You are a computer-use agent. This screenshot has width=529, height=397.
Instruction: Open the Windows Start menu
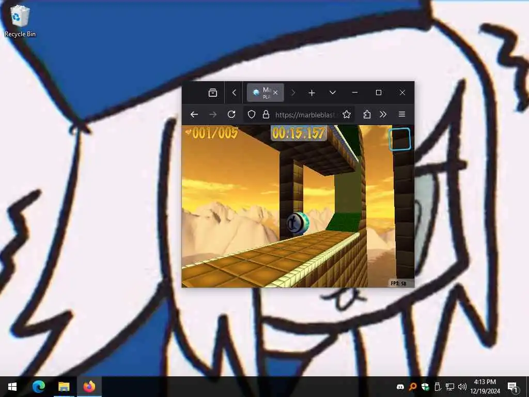(x=12, y=387)
